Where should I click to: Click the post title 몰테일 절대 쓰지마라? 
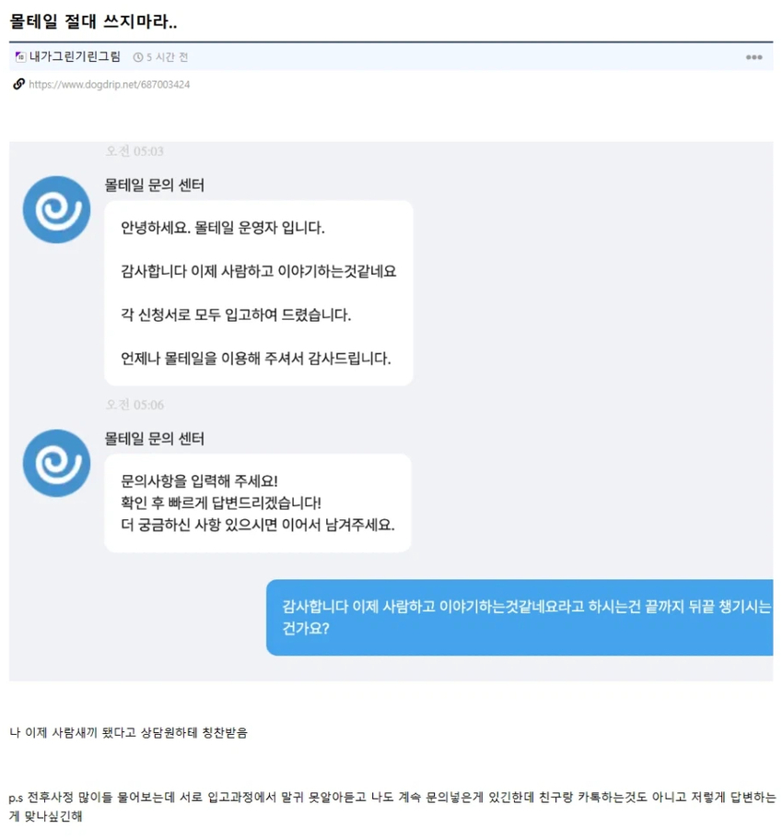tap(93, 21)
